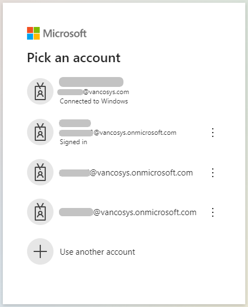
Task: Click the Pick an account heading
Action: [74, 58]
